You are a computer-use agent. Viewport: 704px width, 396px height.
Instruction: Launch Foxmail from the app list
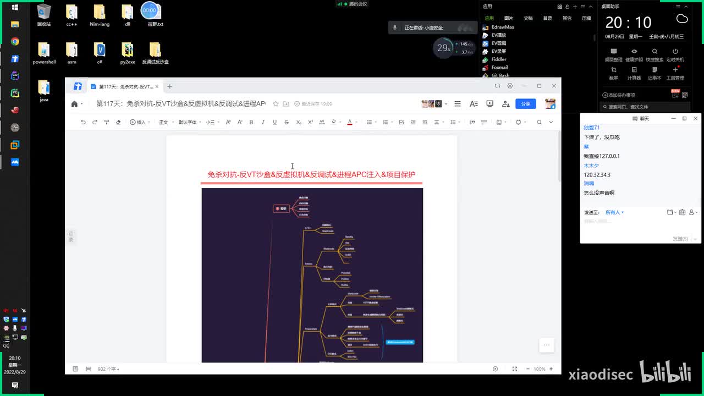pyautogui.click(x=495, y=68)
